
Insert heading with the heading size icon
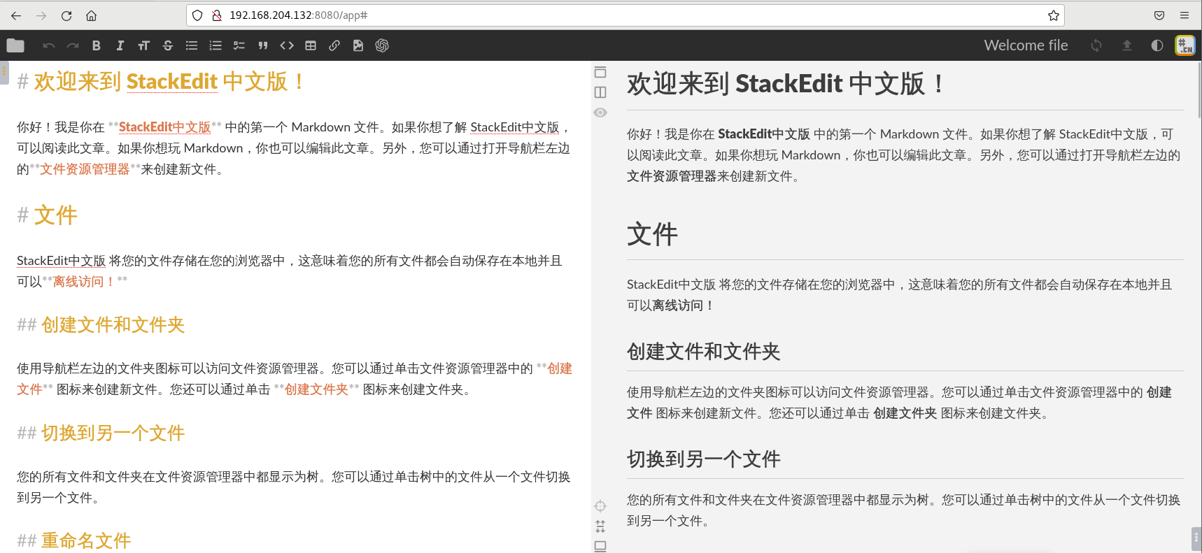(x=144, y=45)
